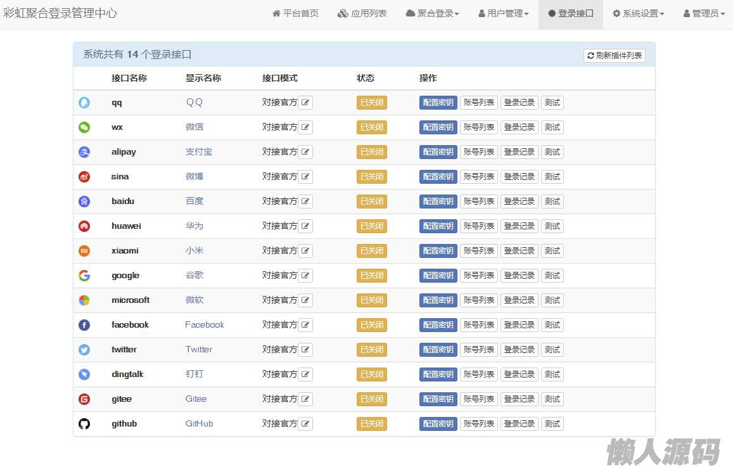
Task: Click the microsoft interface name text
Action: click(131, 300)
